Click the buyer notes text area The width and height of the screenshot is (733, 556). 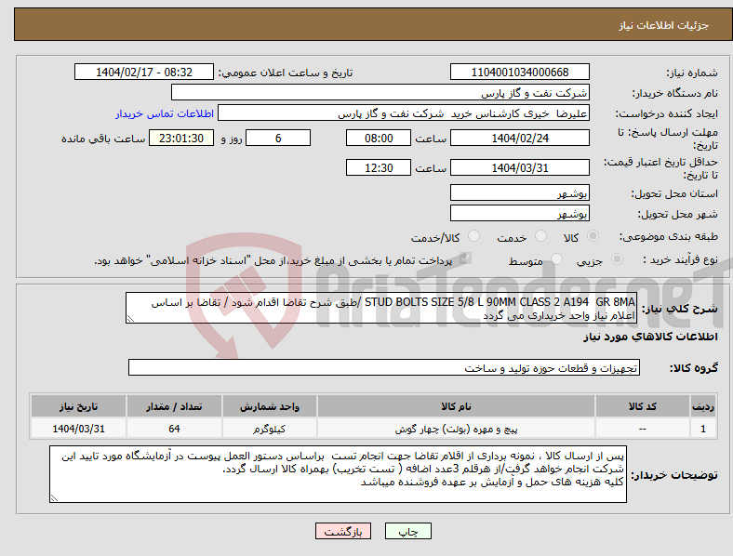pyautogui.click(x=338, y=474)
